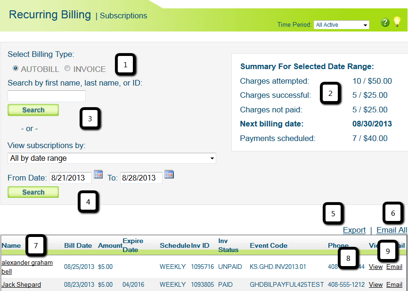Click the From Date input field

[70, 178]
